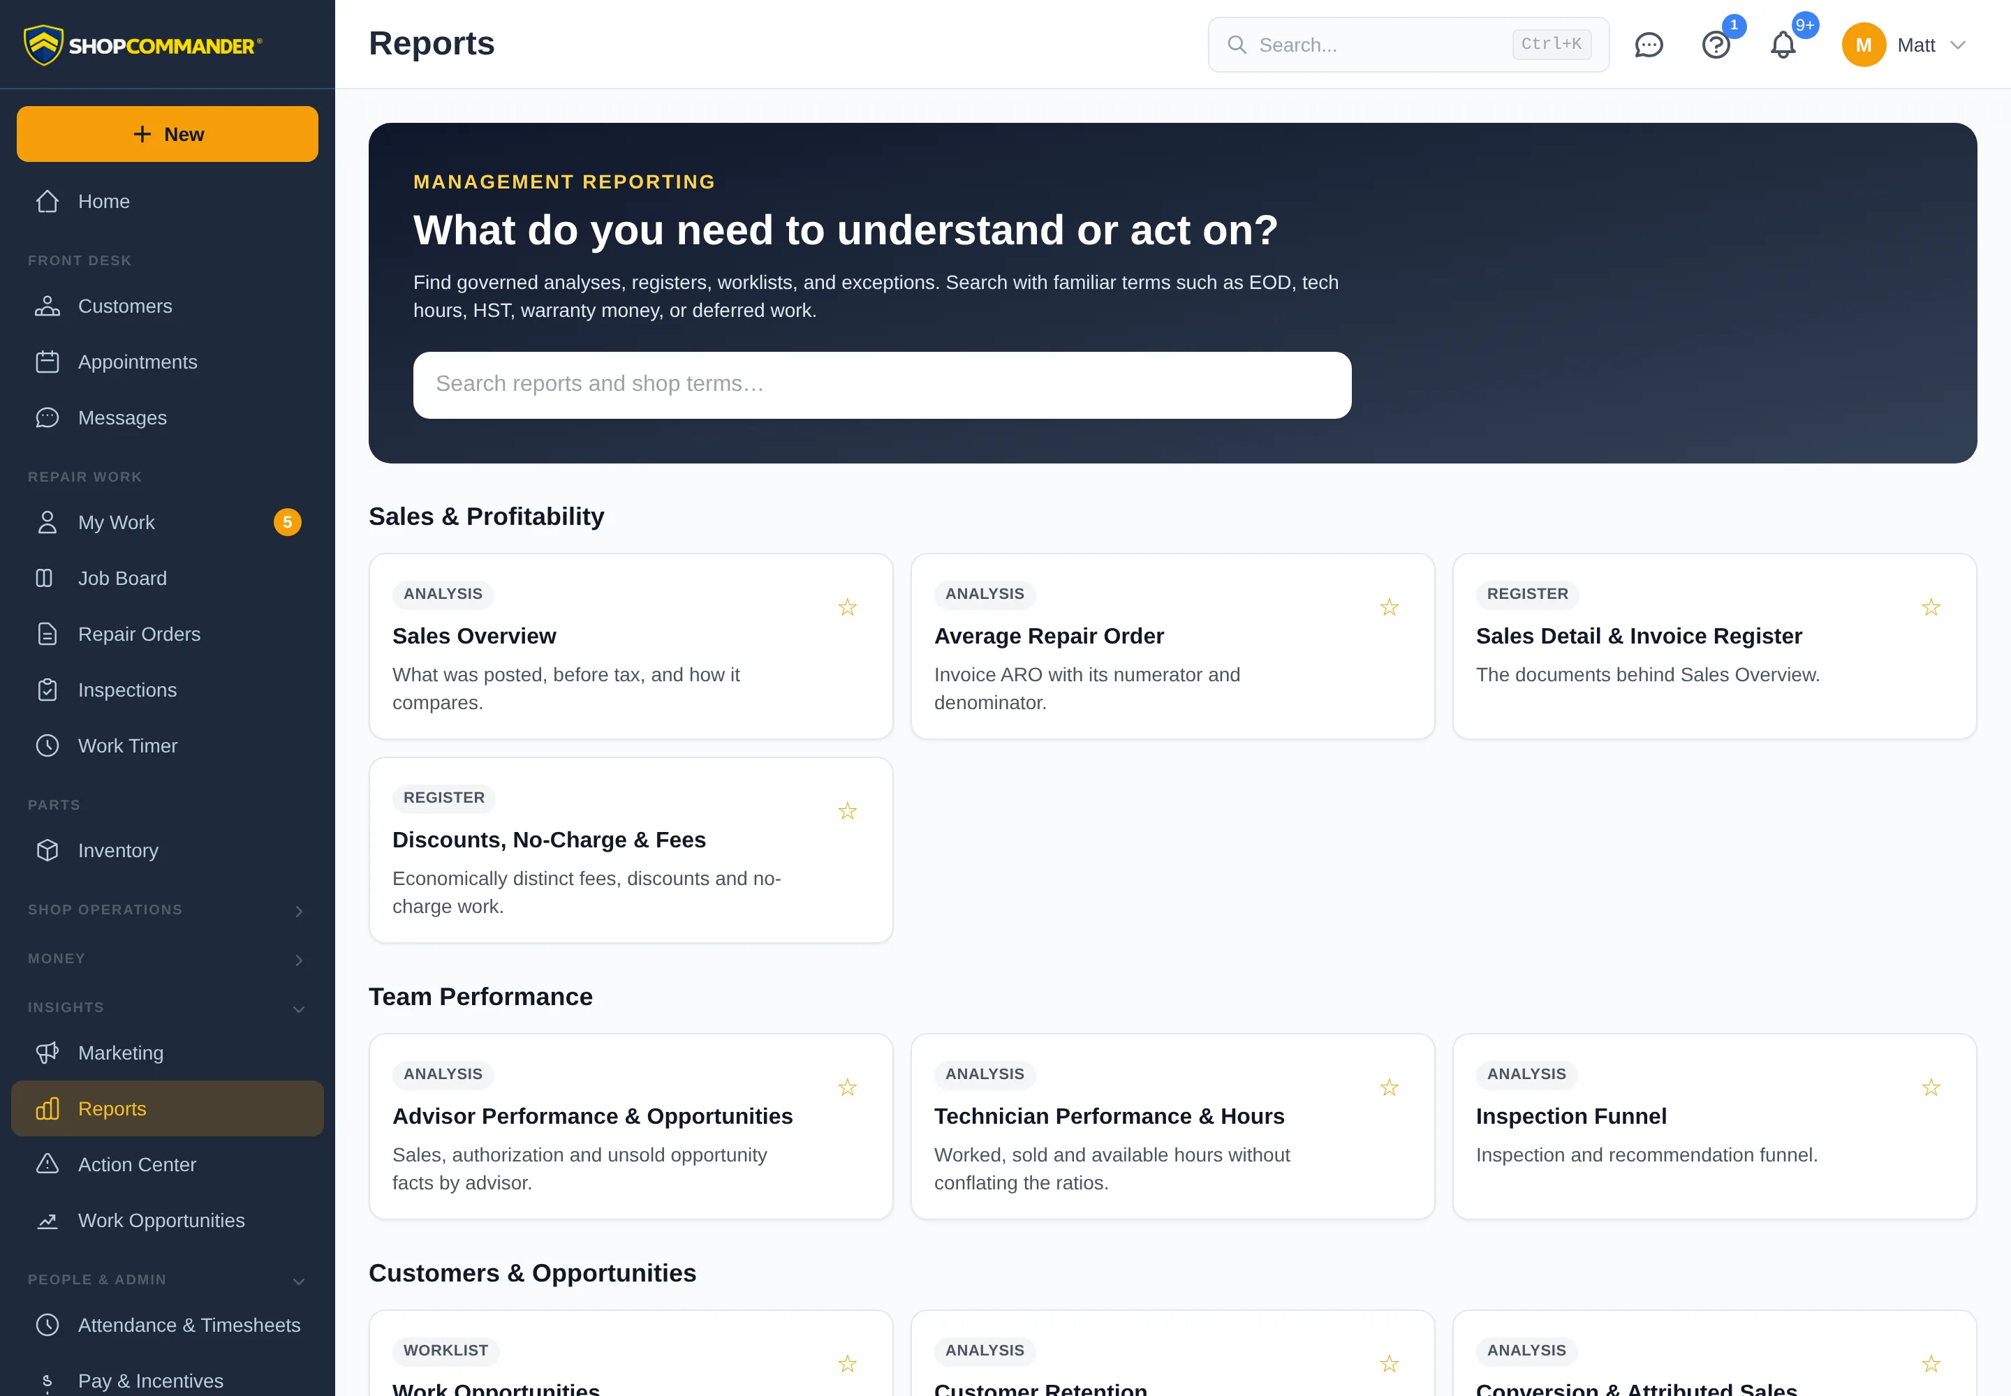Open Repair Orders in sidebar

[167, 634]
